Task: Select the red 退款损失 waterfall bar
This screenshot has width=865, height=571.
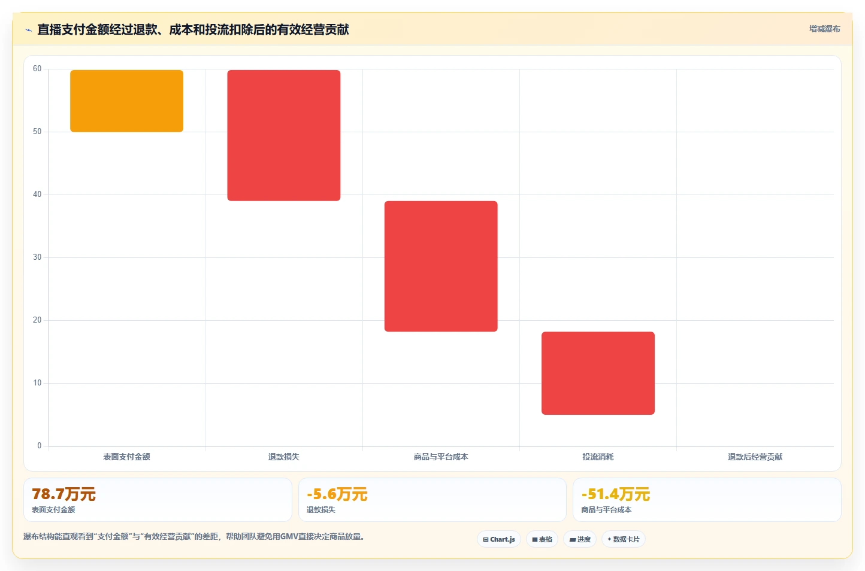Action: coord(284,135)
